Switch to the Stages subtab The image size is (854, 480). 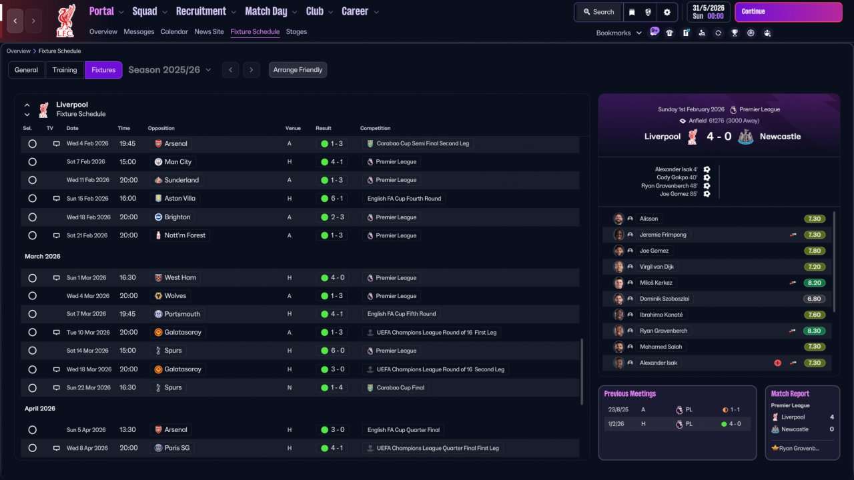[x=296, y=32]
